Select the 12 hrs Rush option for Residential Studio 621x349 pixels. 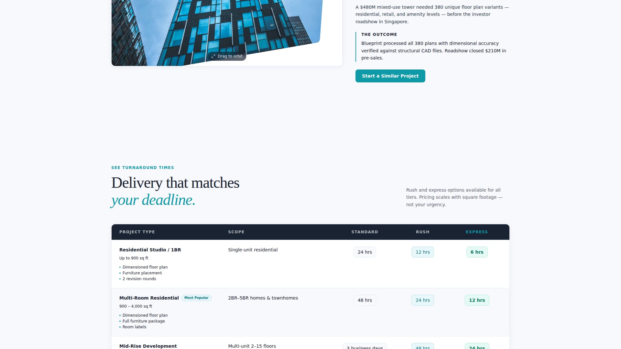click(422, 252)
